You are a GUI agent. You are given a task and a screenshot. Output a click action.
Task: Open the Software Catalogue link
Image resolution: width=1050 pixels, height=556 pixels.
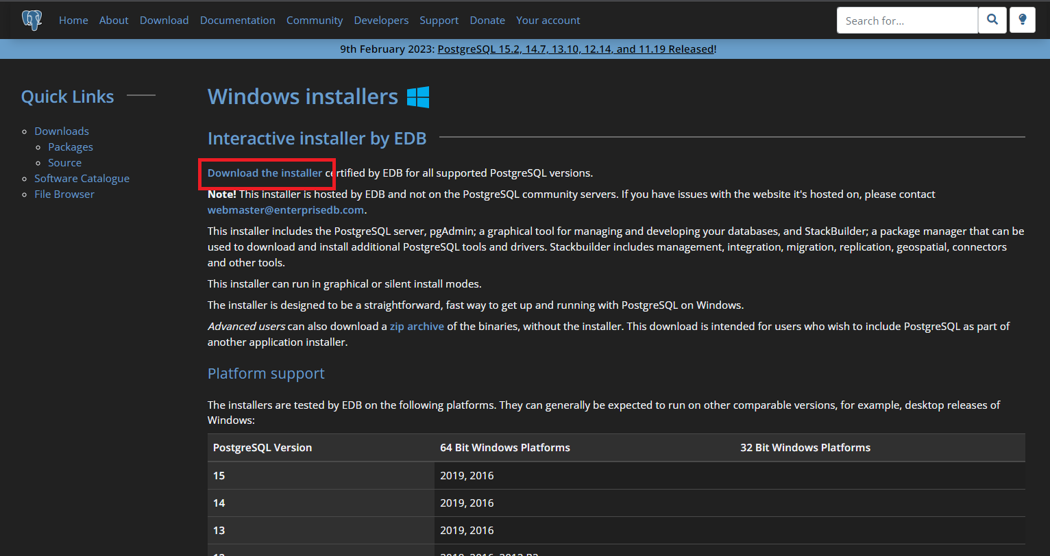point(82,178)
